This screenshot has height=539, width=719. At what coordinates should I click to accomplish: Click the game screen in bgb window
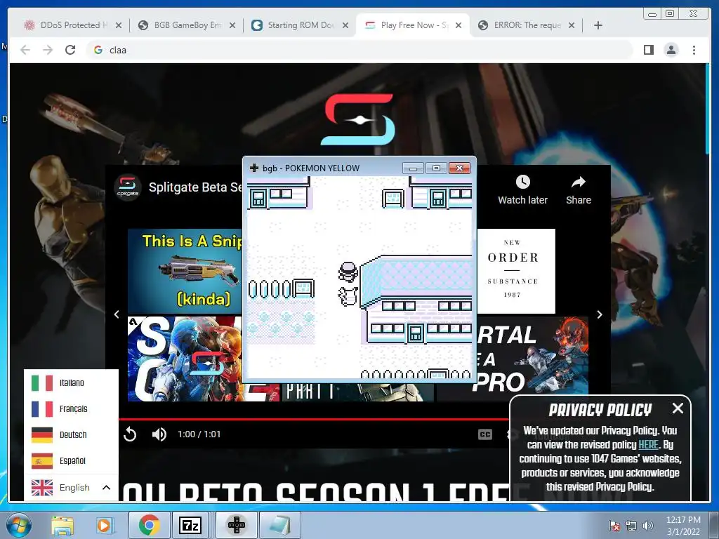[x=359, y=278]
